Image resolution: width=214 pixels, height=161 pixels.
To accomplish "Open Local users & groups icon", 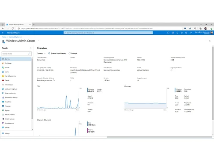I will pyautogui.click(x=3, y=89).
